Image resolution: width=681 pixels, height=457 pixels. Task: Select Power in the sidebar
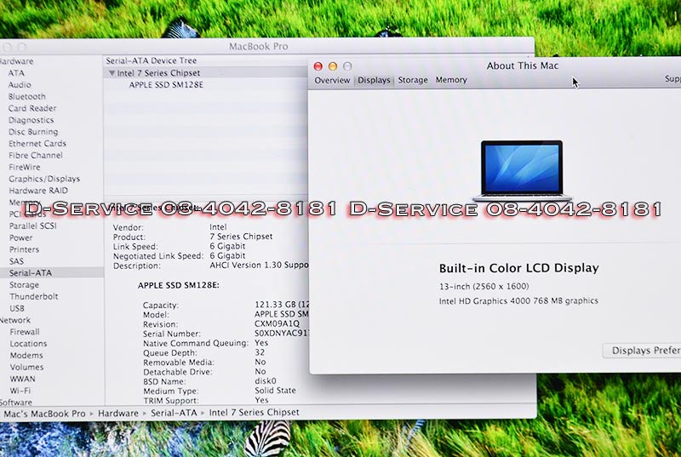pyautogui.click(x=20, y=237)
